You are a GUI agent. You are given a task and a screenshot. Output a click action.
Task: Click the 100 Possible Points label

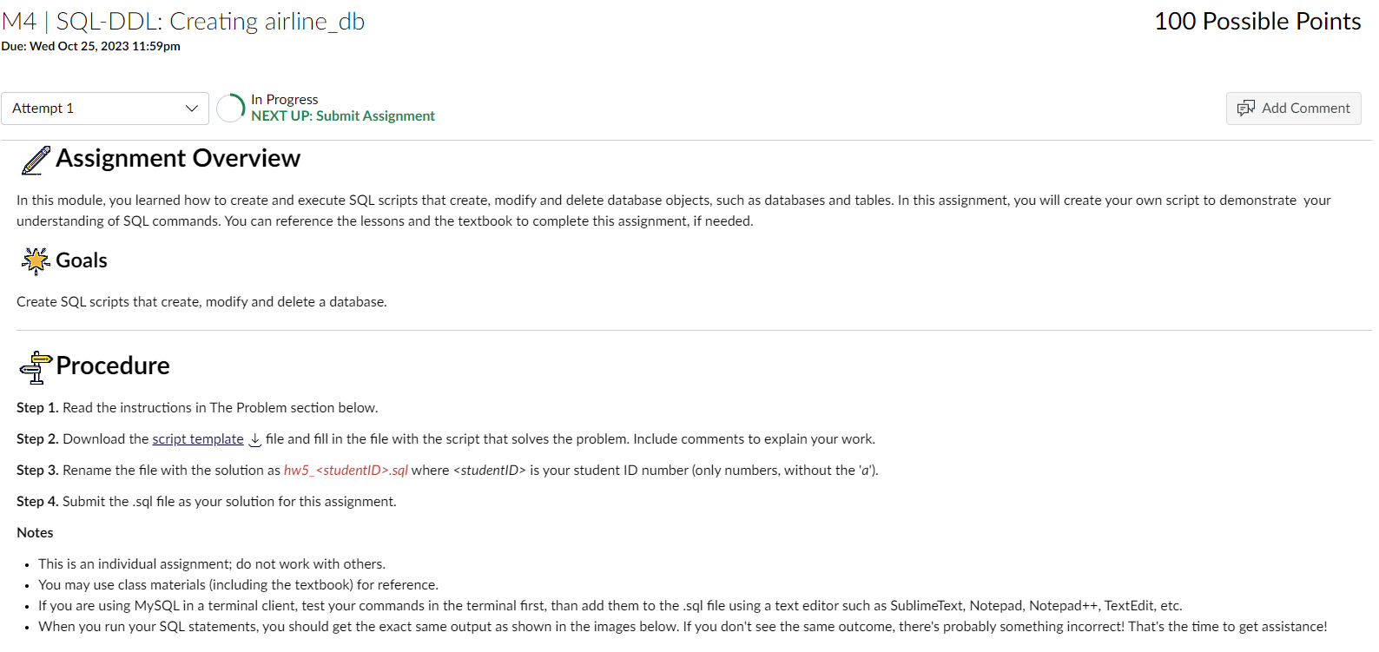coord(1257,21)
